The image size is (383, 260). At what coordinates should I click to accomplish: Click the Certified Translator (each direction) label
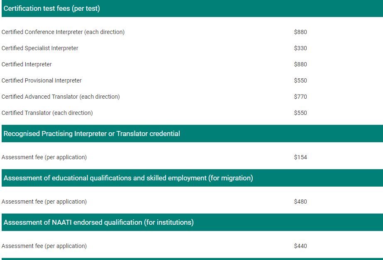point(47,113)
